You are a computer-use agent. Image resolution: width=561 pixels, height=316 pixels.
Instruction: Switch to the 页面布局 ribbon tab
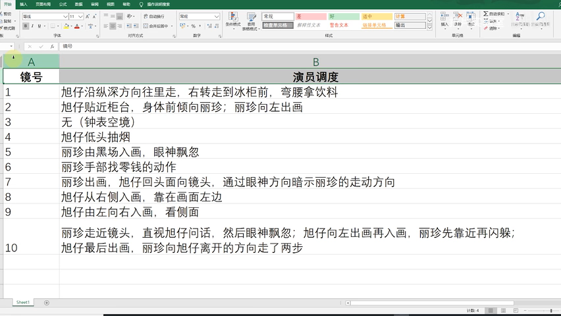coord(43,5)
